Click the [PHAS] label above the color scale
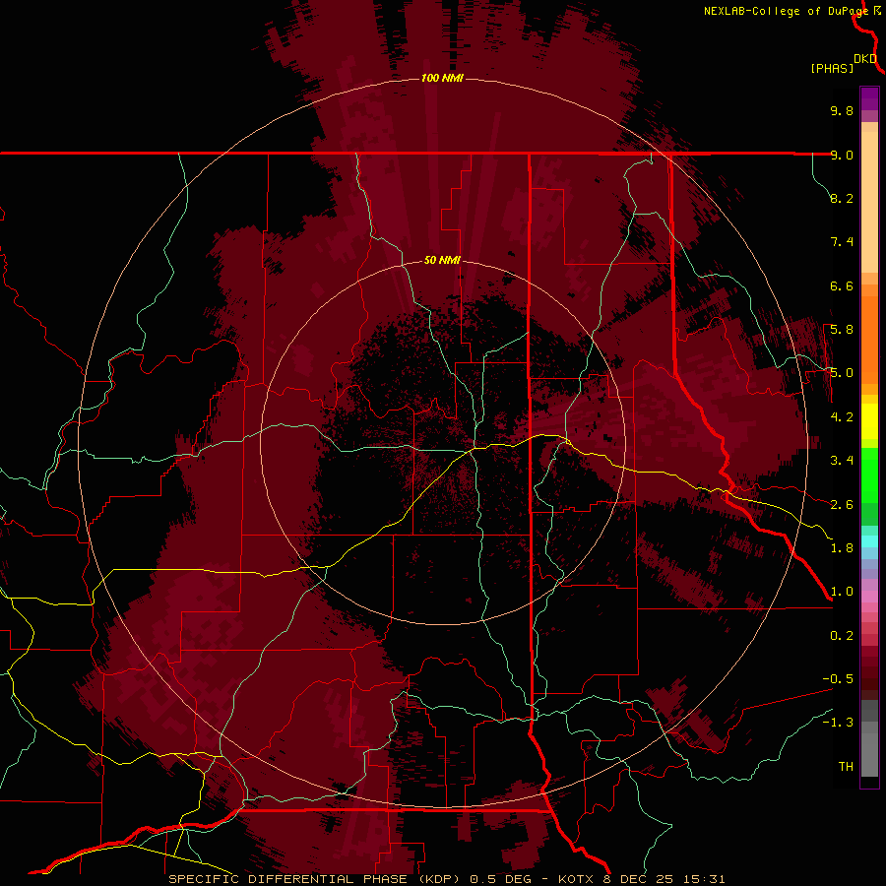 coord(832,68)
